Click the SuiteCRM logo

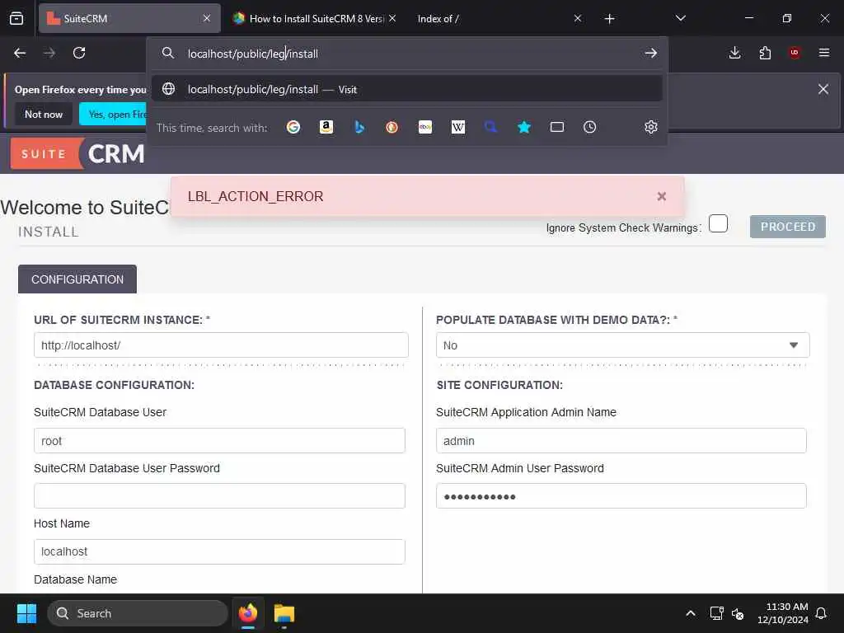(x=77, y=154)
